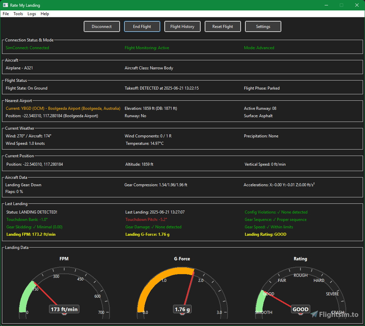The image size is (365, 326).
Task: Open the Settings panel
Action: (x=263, y=26)
